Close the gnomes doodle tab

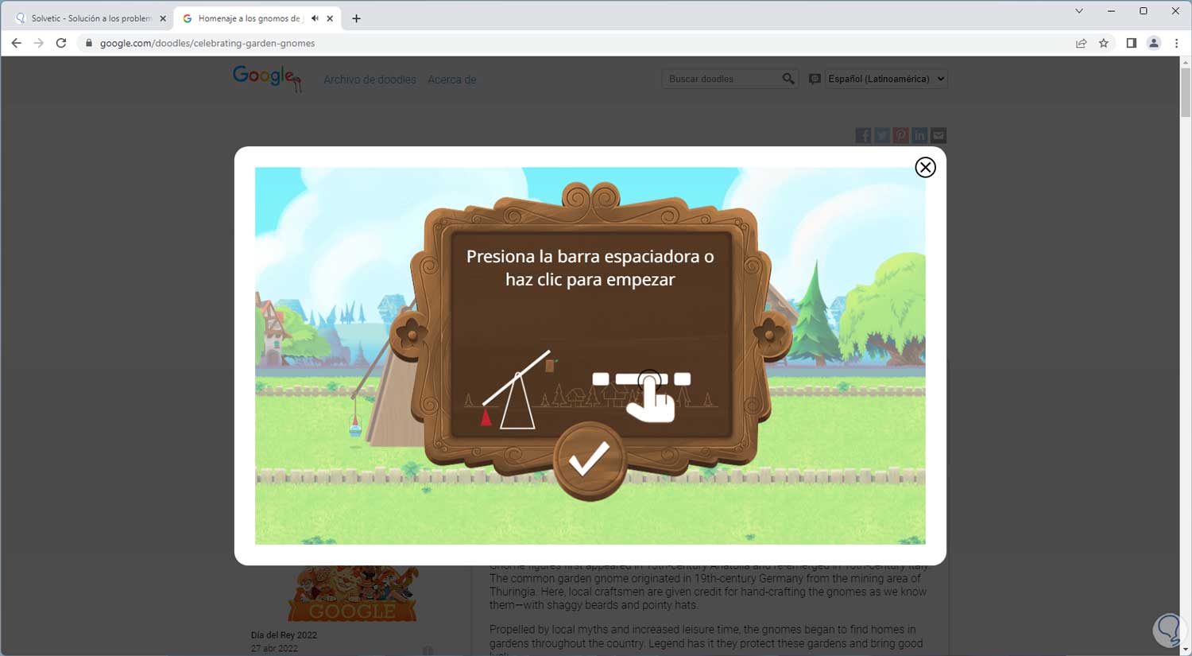(x=330, y=18)
